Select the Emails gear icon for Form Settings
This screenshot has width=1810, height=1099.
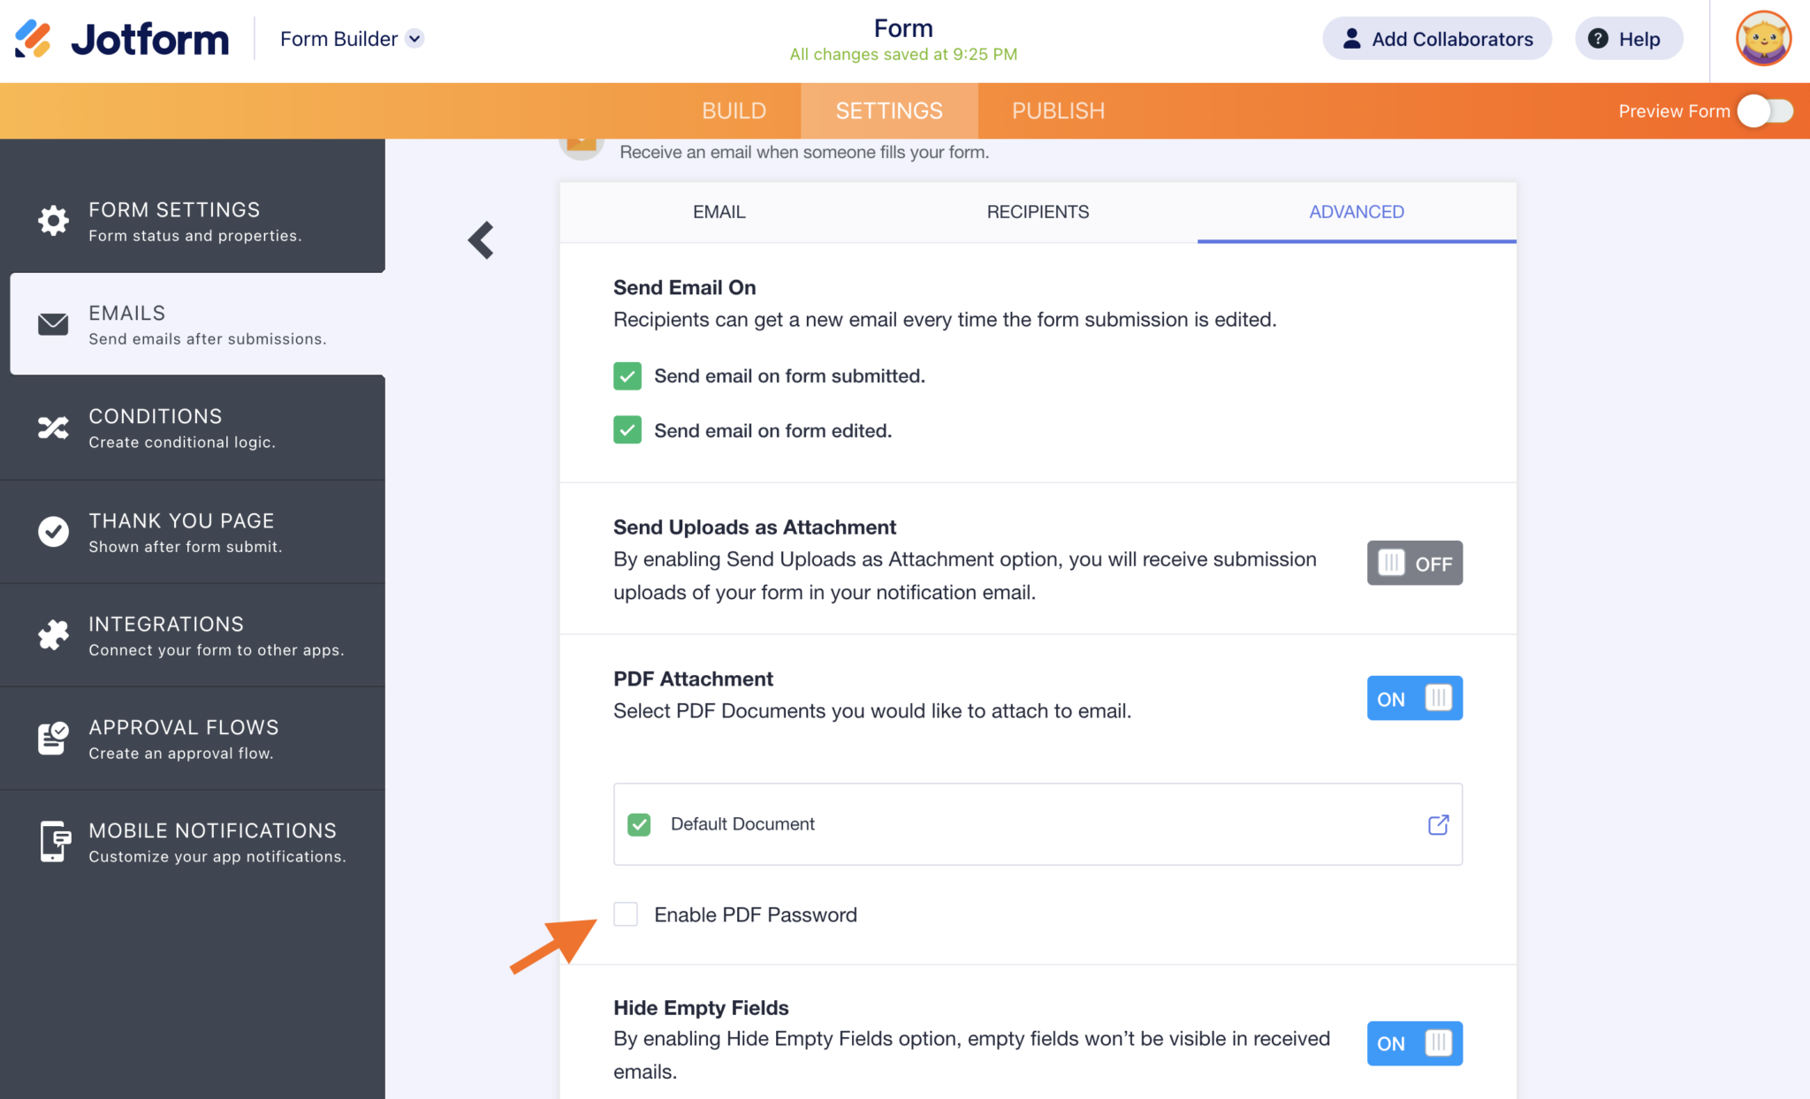pos(52,221)
